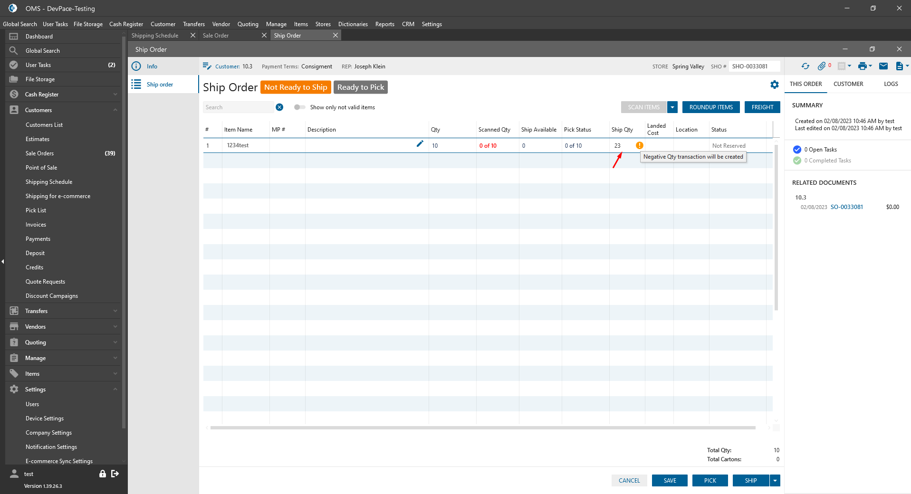
Task: Click the ROUNDUP ITEMS button
Action: click(x=711, y=107)
